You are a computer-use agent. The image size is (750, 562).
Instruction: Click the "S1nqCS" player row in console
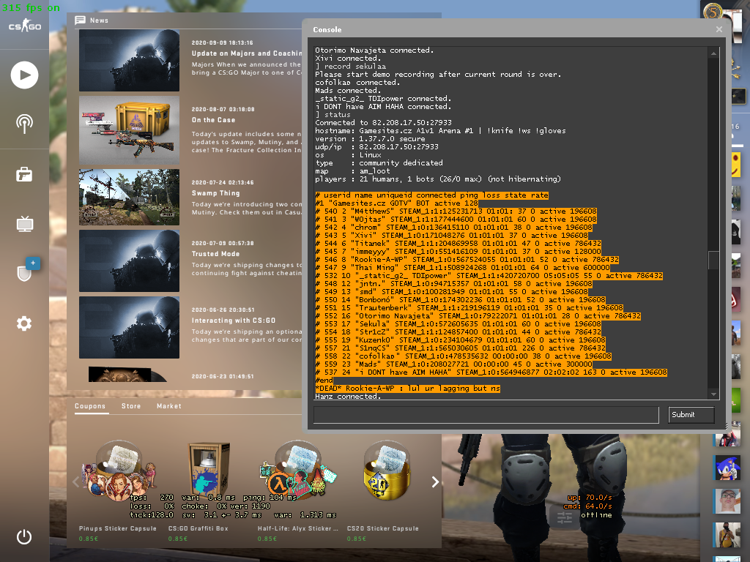(x=460, y=348)
